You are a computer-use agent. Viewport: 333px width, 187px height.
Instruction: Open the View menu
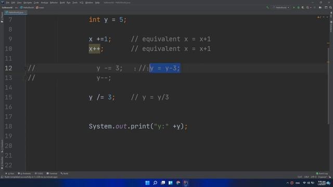19,3
